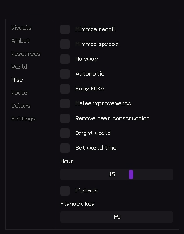
Task: Enable the Minimize spread checkbox
Action: (x=65, y=44)
